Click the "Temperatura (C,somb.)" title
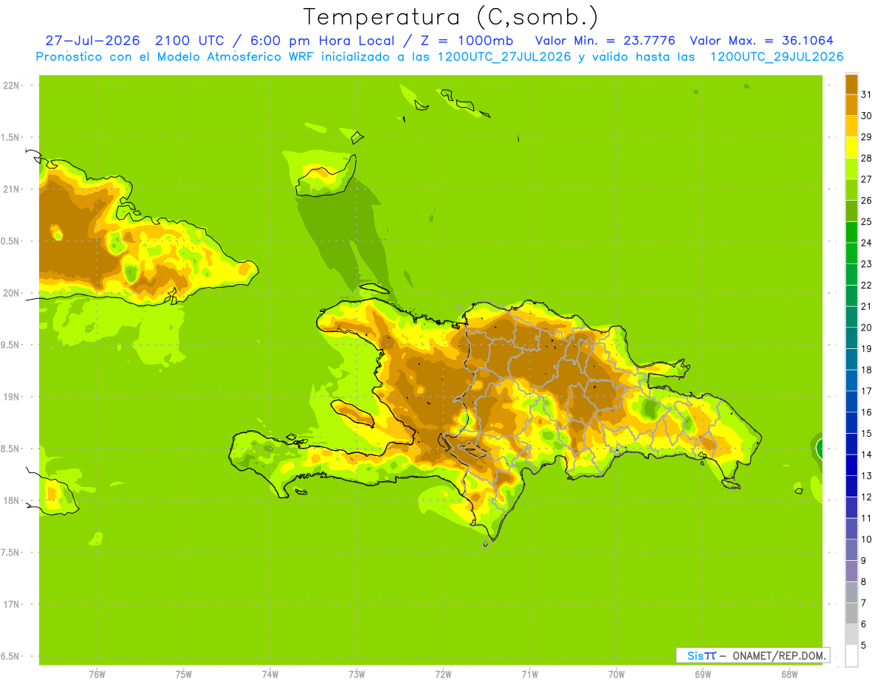This screenshot has height=684, width=886. pyautogui.click(x=451, y=17)
